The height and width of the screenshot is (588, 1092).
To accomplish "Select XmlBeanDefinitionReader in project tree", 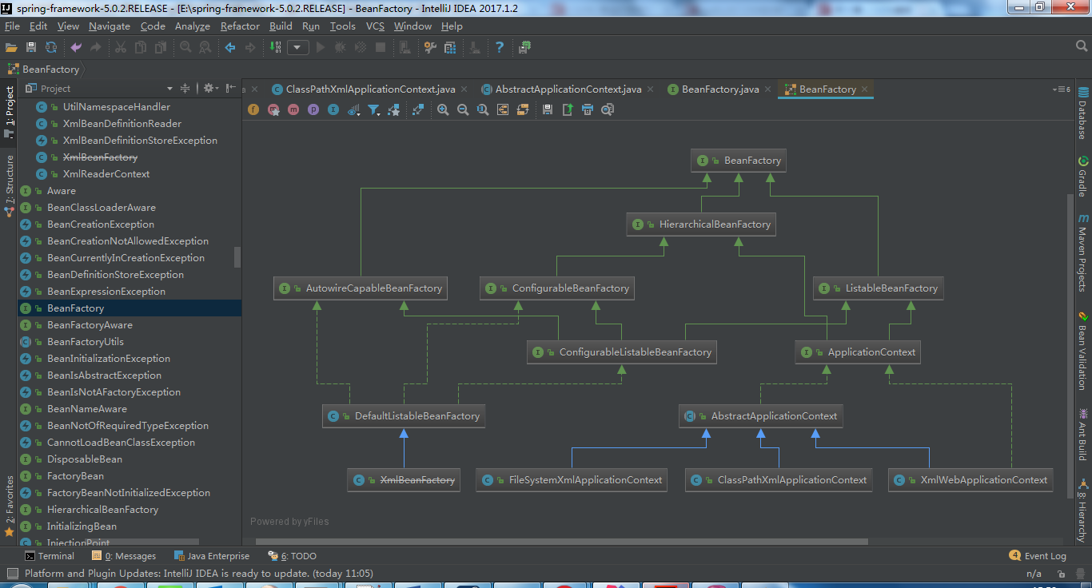I will [x=122, y=124].
